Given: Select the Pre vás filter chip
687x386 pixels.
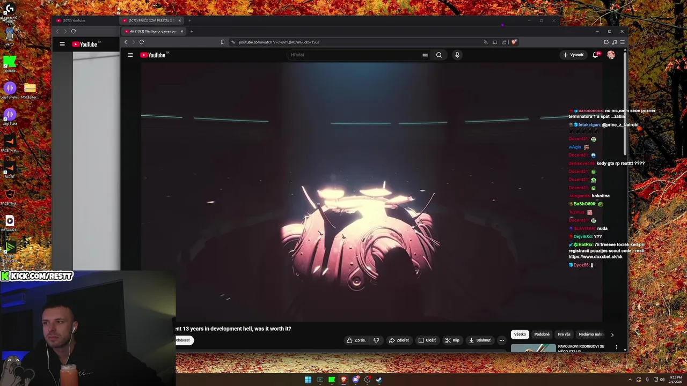Looking at the screenshot, I should click(x=564, y=334).
